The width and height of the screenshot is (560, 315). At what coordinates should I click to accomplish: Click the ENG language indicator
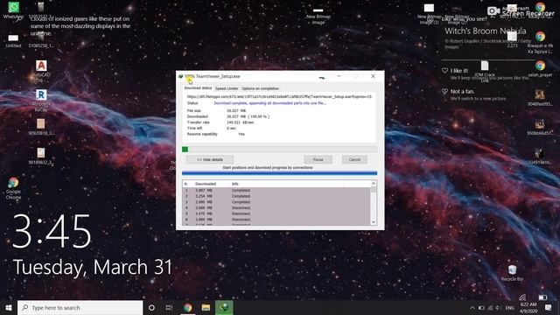click(509, 307)
